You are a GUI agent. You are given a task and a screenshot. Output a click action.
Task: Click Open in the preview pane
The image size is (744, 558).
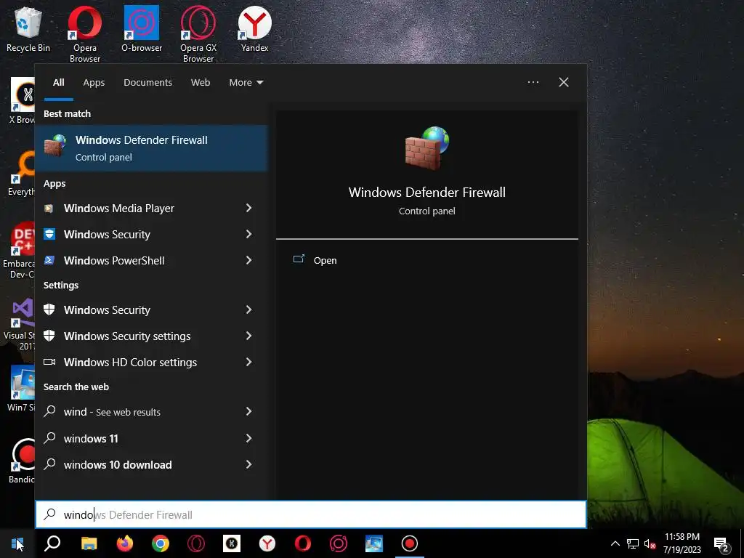315,260
